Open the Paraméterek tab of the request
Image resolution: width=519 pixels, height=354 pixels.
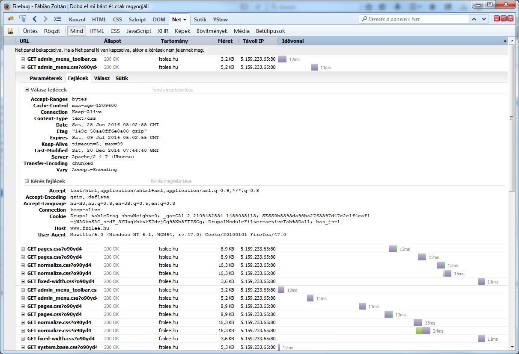[x=46, y=78]
